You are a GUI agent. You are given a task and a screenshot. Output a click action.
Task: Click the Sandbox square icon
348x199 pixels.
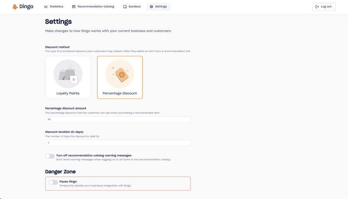(125, 7)
